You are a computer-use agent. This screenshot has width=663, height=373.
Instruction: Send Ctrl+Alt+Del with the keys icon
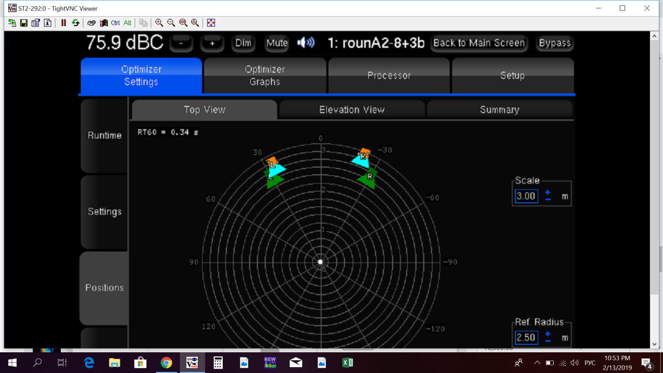pos(91,23)
